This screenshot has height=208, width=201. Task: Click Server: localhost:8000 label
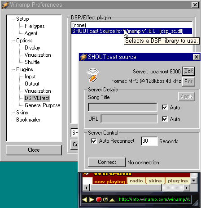coord(157,72)
